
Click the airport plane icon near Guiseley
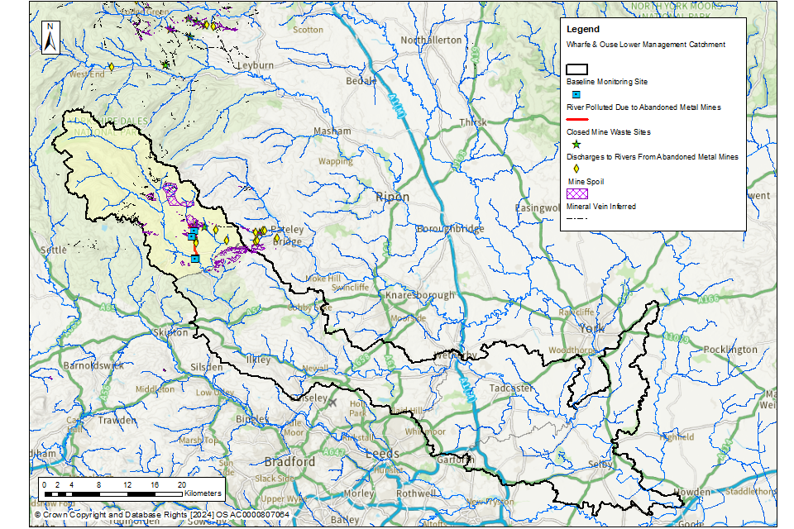(332, 403)
